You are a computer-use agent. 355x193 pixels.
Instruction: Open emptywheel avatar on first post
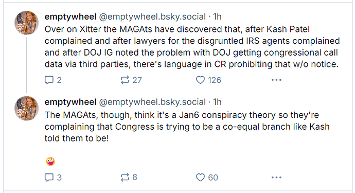pos(26,23)
